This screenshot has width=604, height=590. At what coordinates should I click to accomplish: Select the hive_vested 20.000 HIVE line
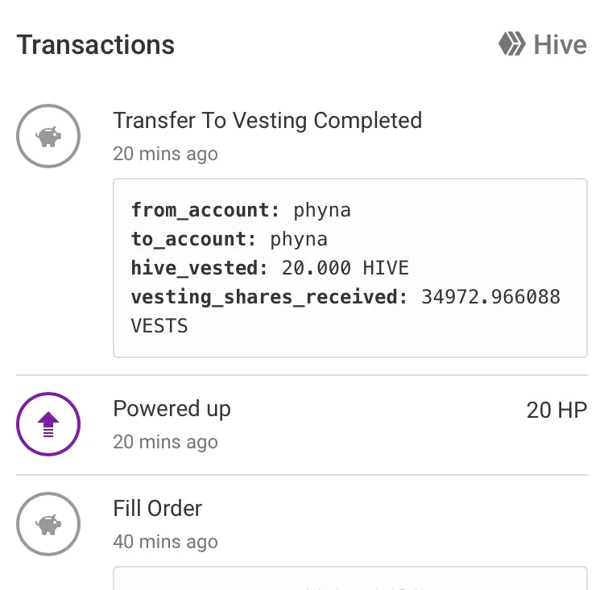pos(270,268)
